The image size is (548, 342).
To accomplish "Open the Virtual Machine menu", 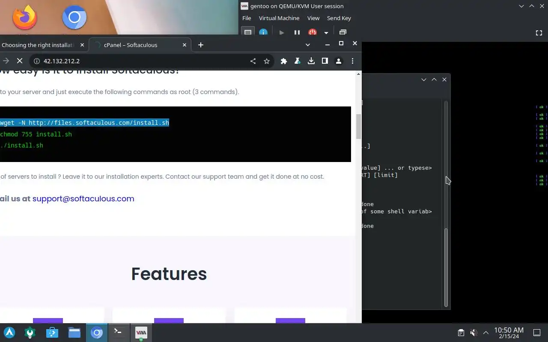I will coord(279,18).
